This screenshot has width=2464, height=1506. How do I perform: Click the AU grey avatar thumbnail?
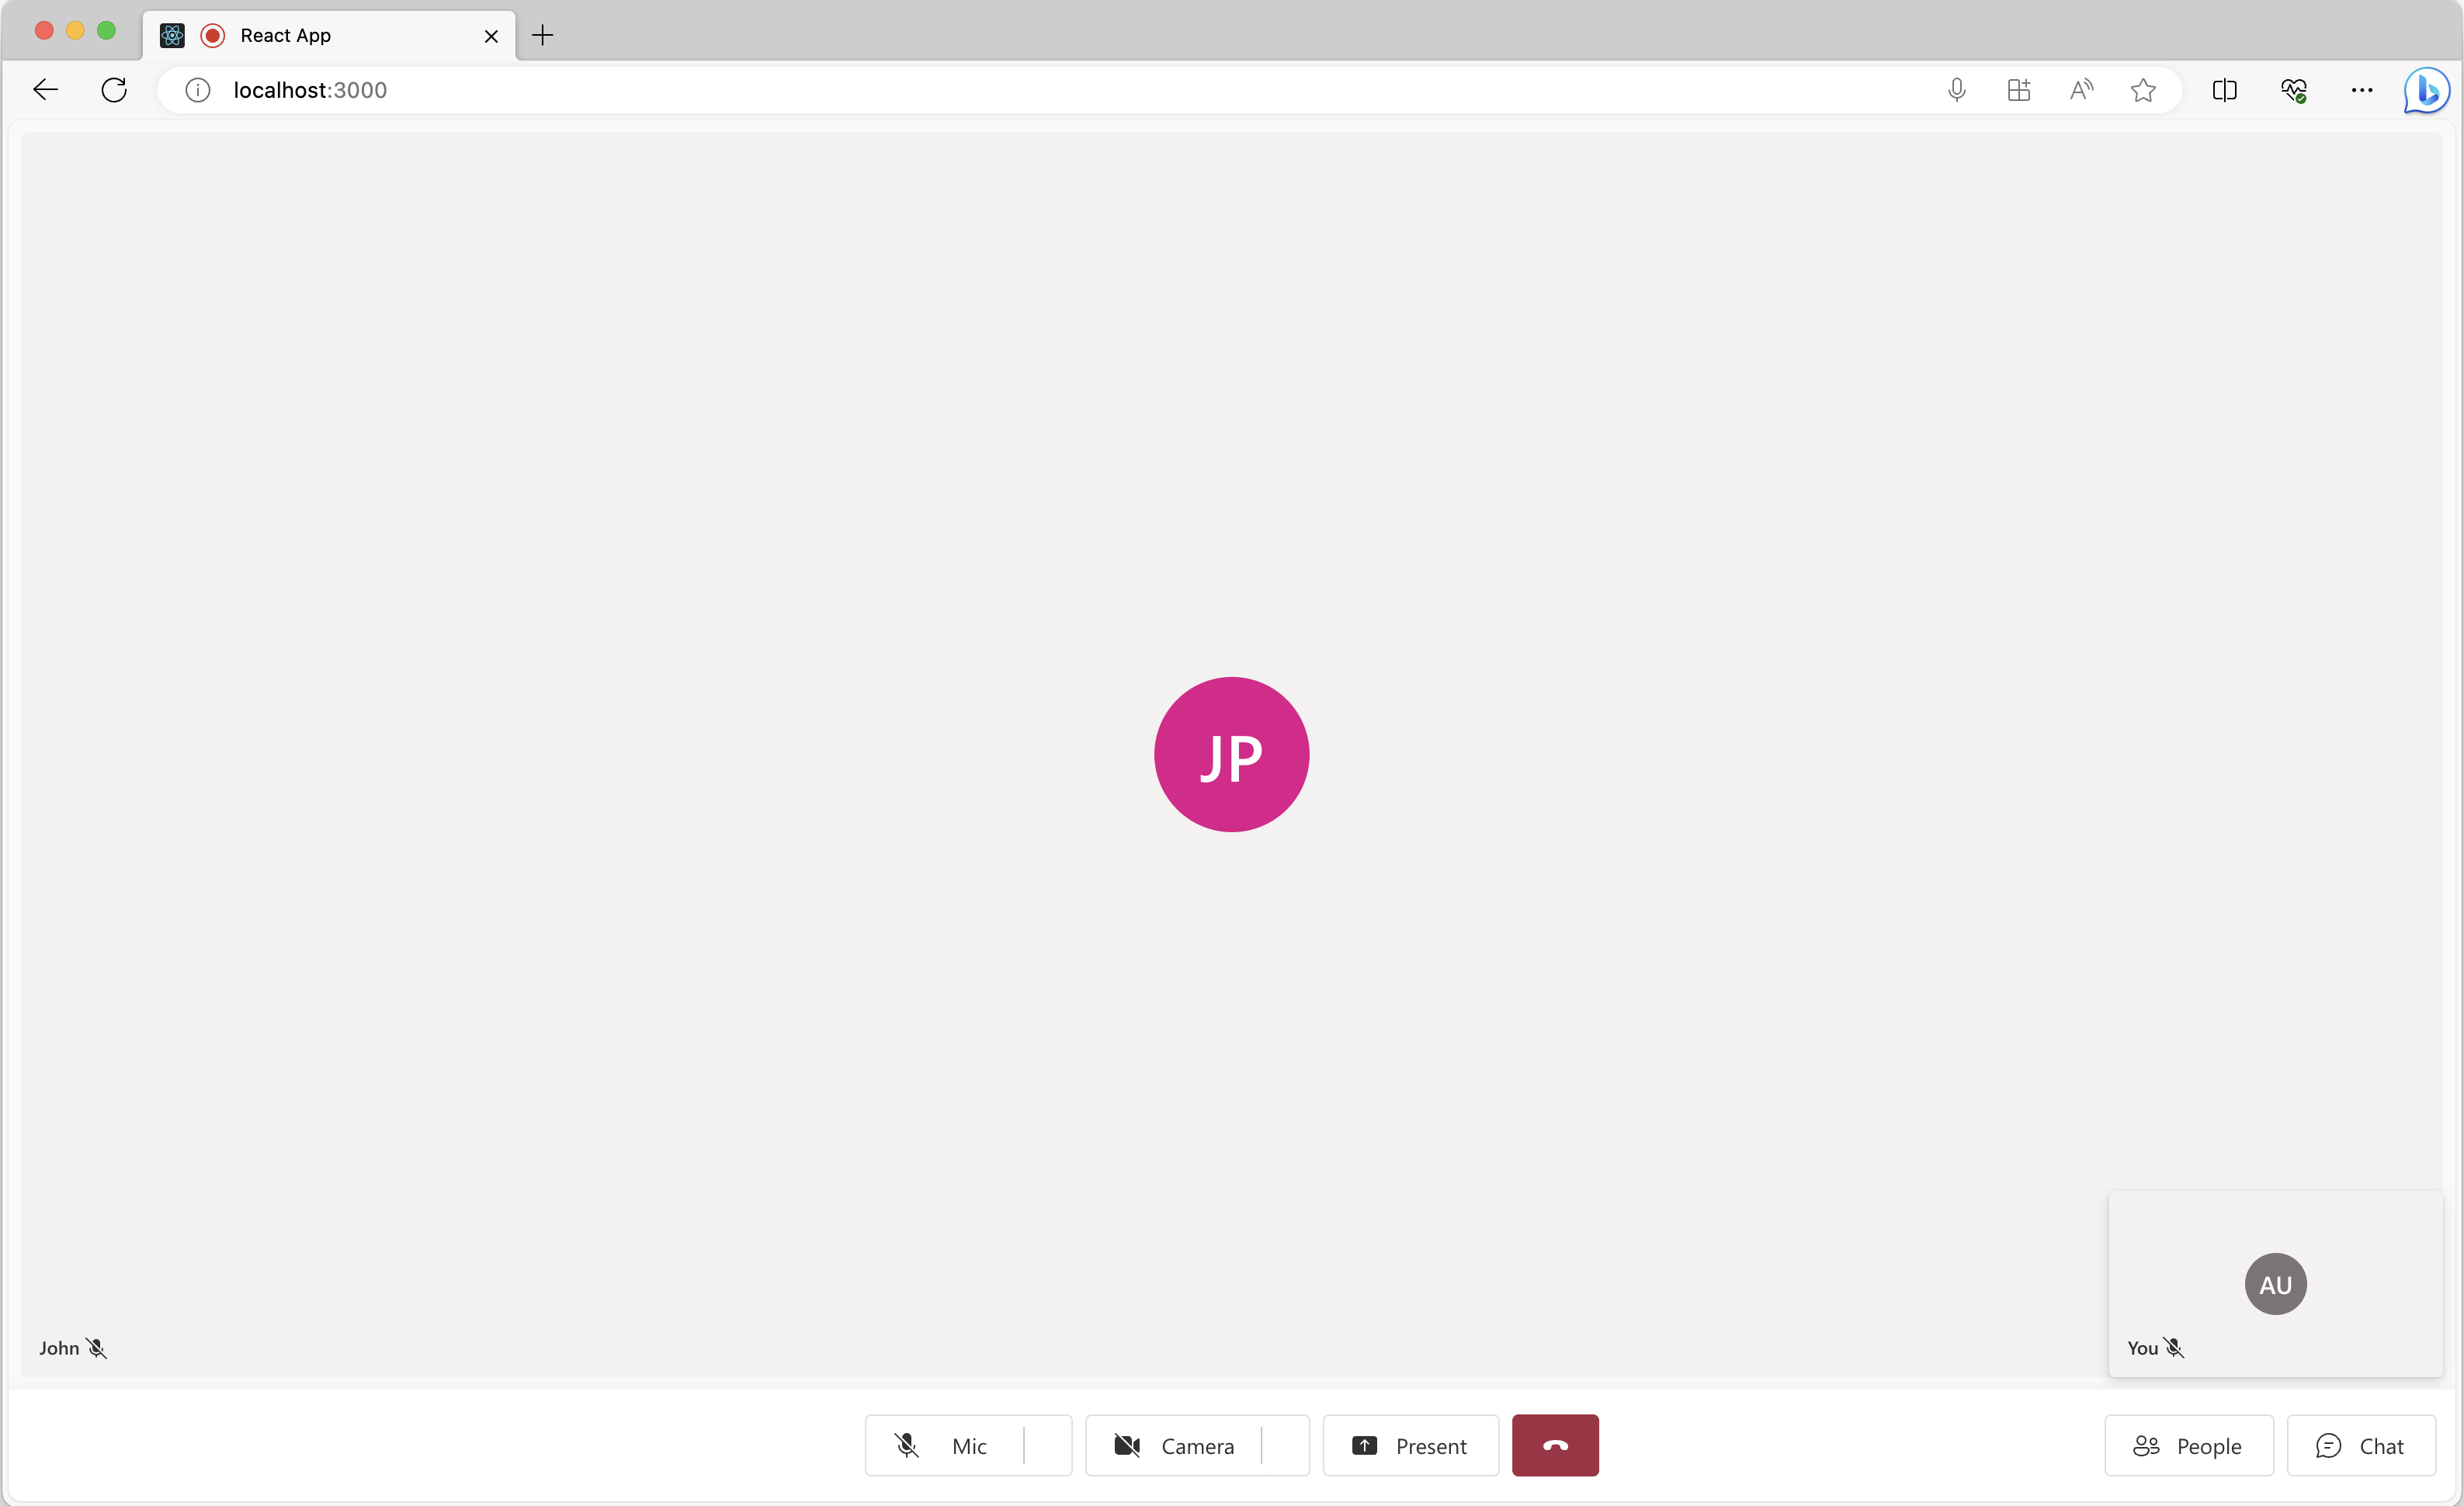pyautogui.click(x=2275, y=1282)
